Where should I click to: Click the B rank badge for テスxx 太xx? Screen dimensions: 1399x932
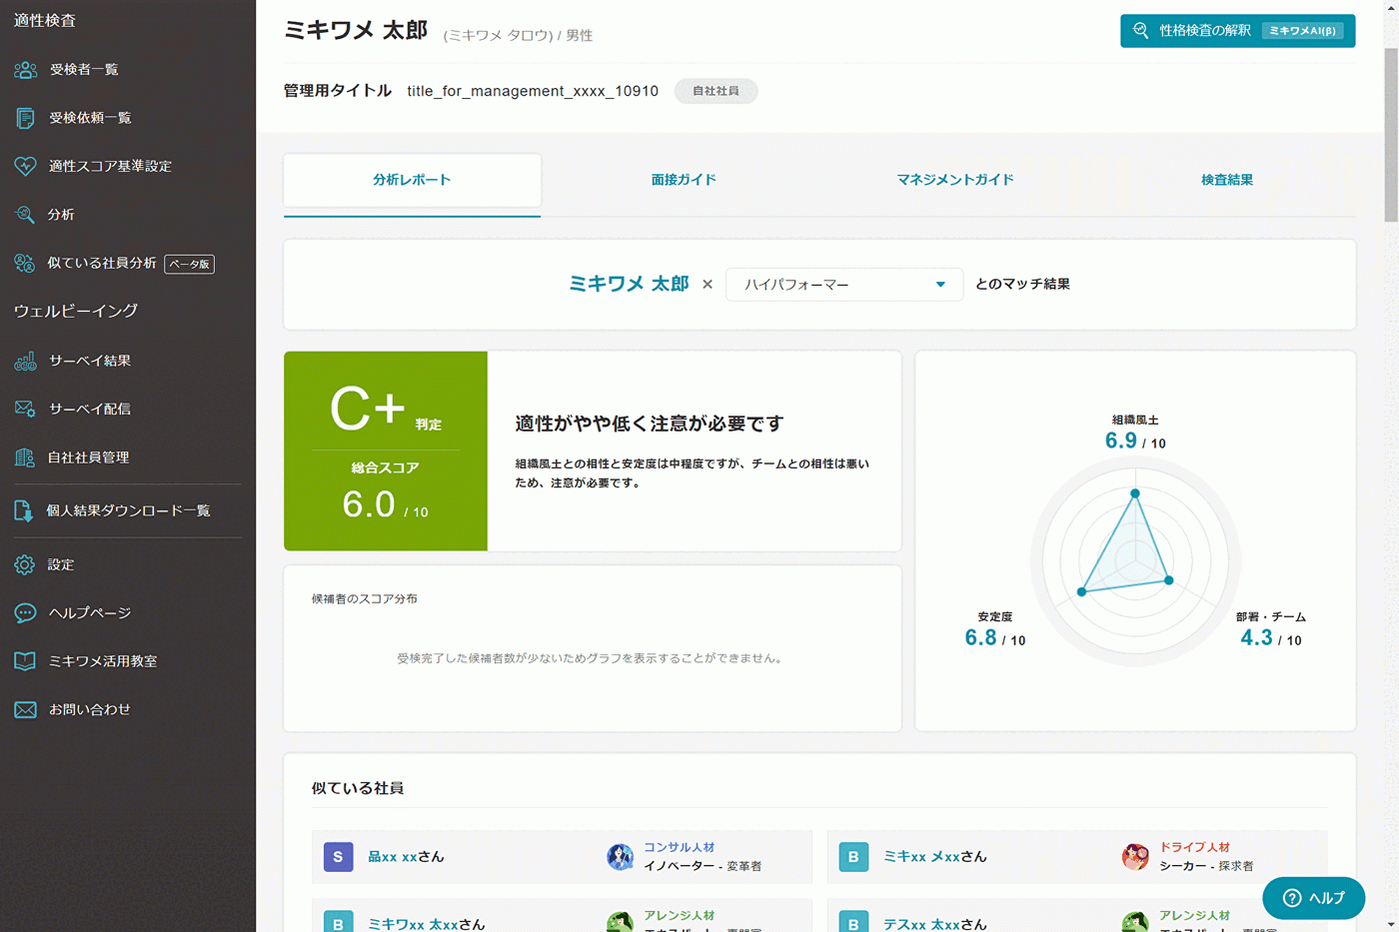point(853,921)
